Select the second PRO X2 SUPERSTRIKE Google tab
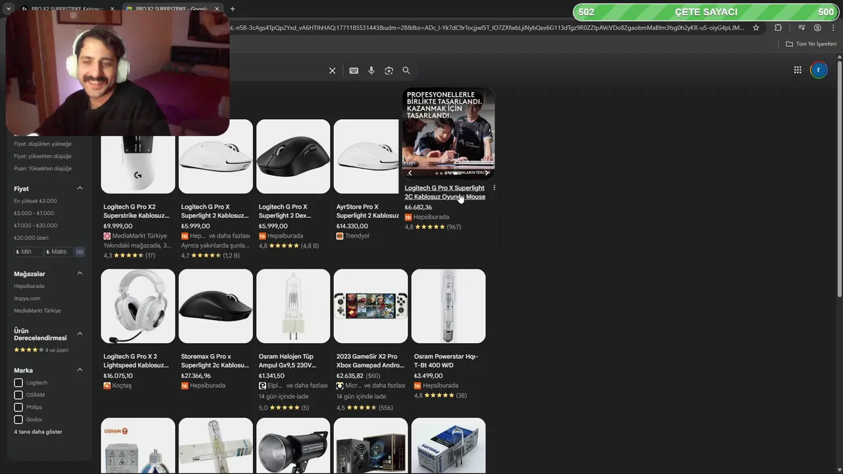Viewport: 843px width, 474px height. [173, 9]
